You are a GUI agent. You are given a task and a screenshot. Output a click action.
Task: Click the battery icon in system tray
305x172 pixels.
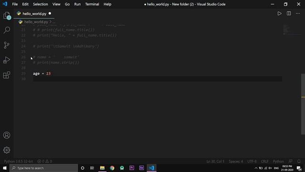261,168
